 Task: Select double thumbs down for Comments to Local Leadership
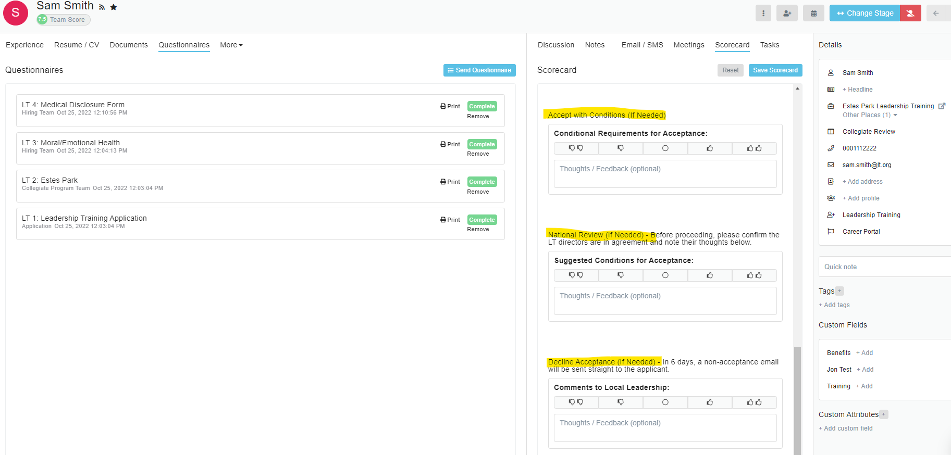pos(576,402)
